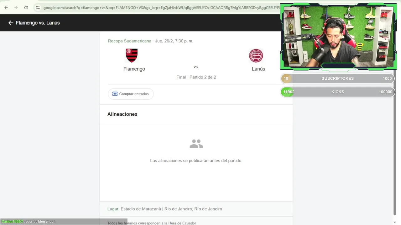The height and width of the screenshot is (225, 401).
Task: Click the Comprar entradas button
Action: (131, 94)
